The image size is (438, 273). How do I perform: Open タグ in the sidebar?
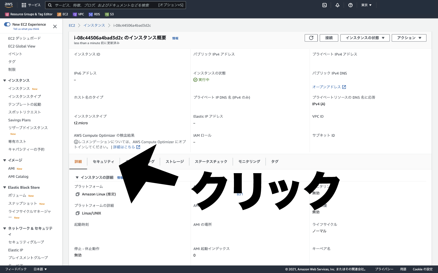(12, 62)
